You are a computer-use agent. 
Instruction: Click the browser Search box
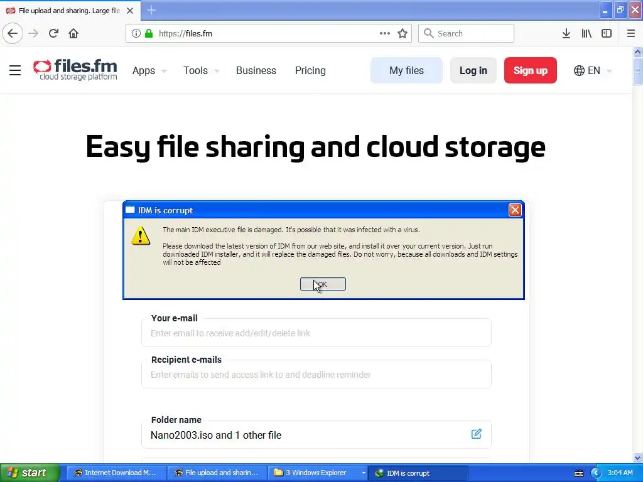pyautogui.click(x=466, y=33)
